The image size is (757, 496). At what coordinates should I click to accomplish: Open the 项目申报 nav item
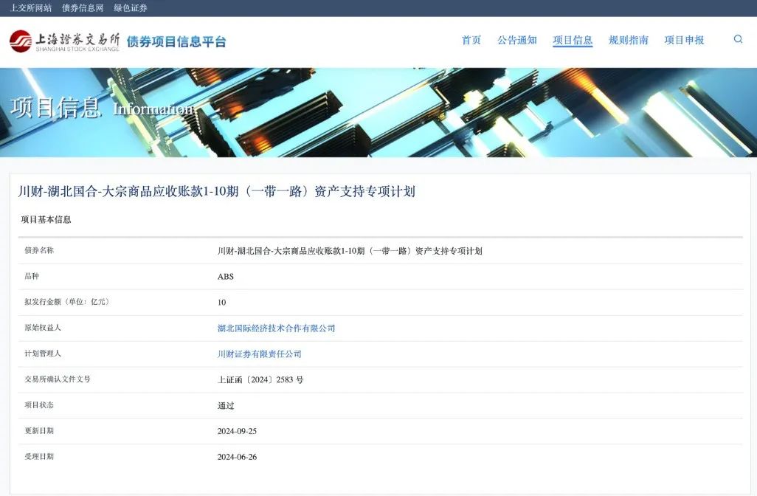[684, 40]
